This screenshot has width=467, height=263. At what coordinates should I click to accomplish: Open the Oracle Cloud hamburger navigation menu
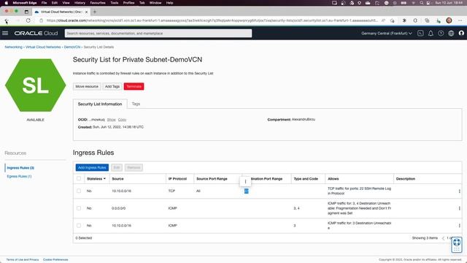pos(5,33)
